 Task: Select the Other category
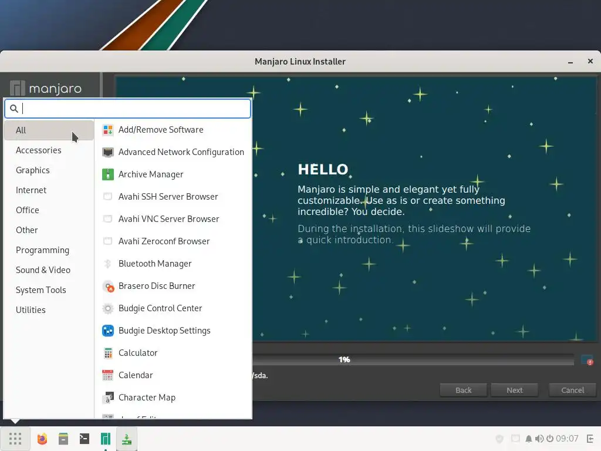pyautogui.click(x=49, y=230)
